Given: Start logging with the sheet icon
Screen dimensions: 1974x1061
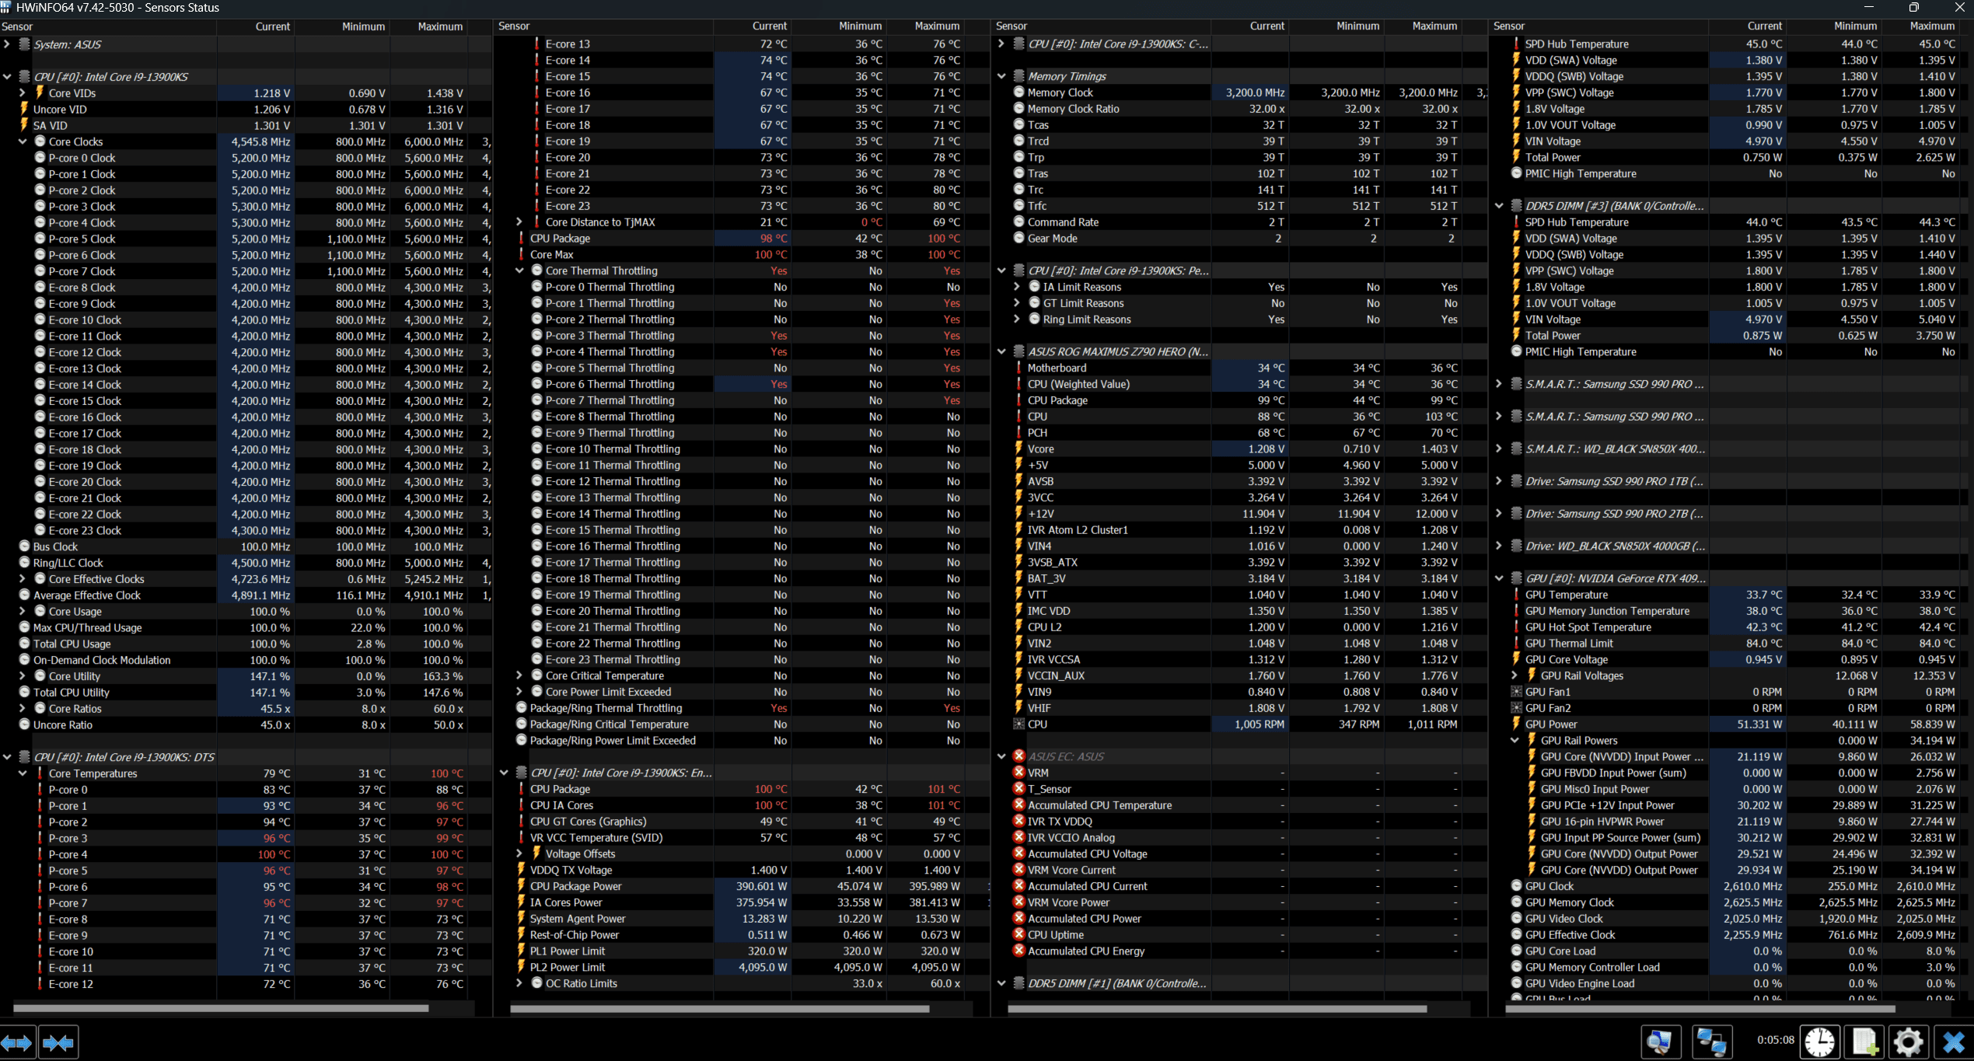Looking at the screenshot, I should 1864,1042.
